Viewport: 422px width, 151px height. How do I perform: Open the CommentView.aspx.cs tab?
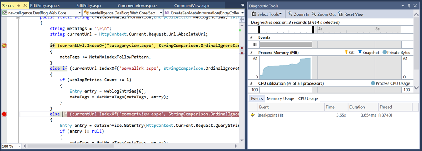[138, 5]
